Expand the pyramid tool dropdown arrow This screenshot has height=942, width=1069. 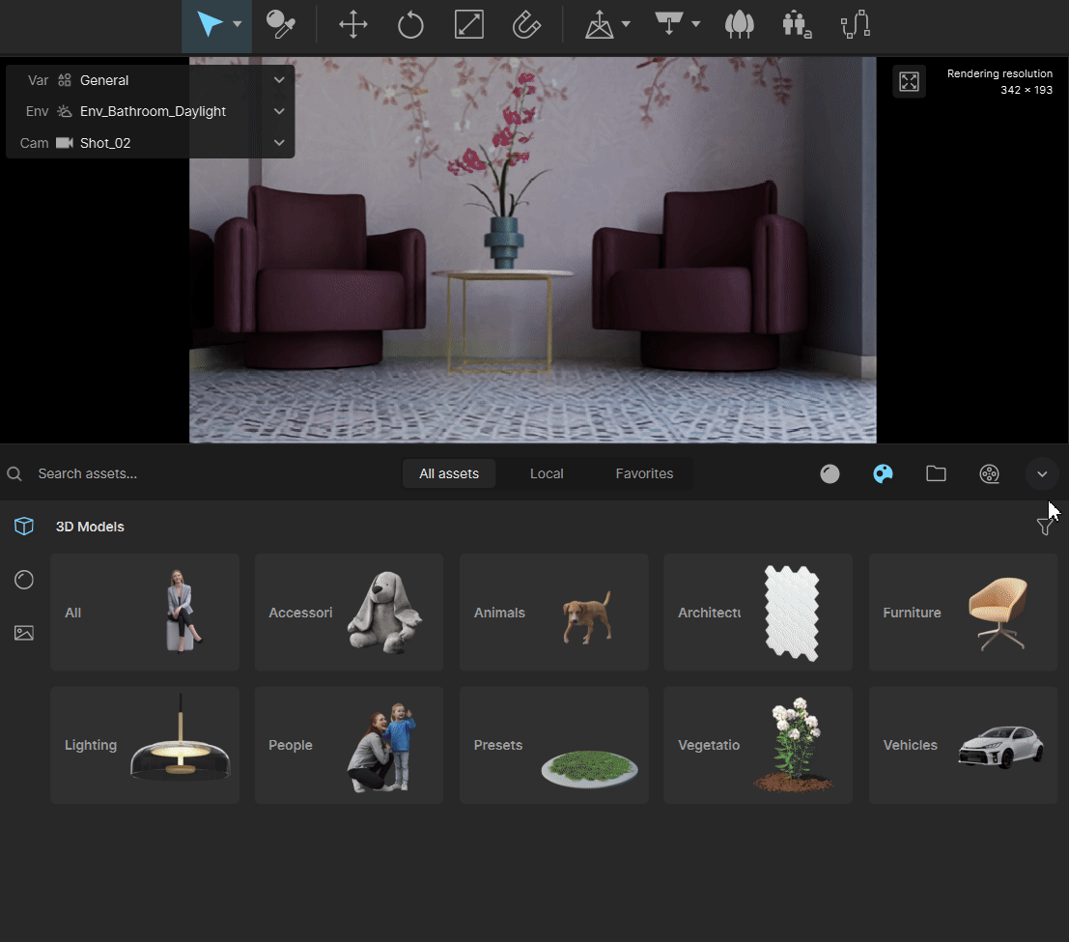pos(626,24)
